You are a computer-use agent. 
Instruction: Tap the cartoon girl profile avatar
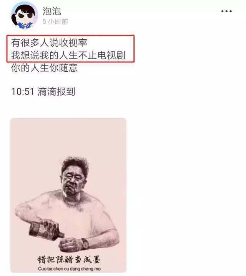pos(24,15)
